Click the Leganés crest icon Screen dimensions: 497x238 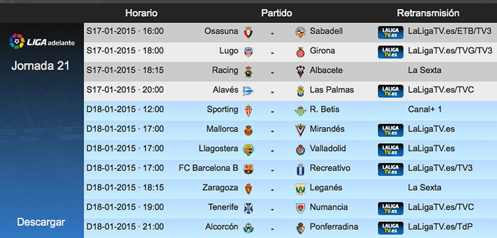coord(300,188)
